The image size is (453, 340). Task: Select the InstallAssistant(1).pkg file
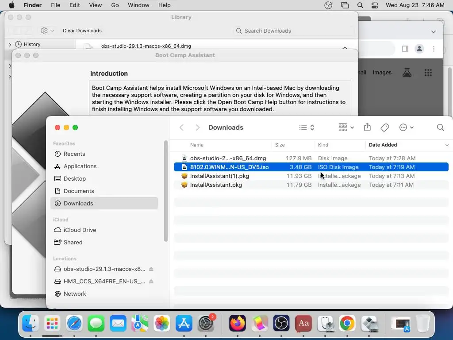click(x=311, y=176)
